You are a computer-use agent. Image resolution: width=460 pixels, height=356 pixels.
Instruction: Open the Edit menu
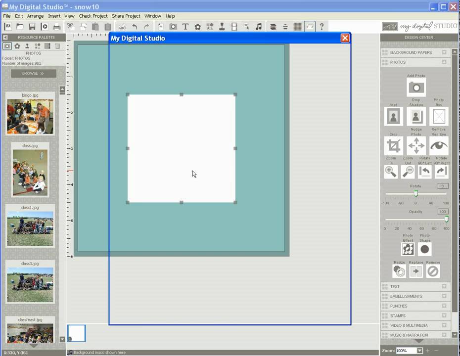[x=19, y=16]
